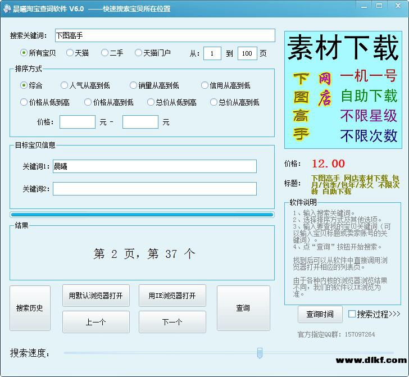Click the 关键词2 empty text field
This screenshot has height=377, width=409.
point(154,189)
